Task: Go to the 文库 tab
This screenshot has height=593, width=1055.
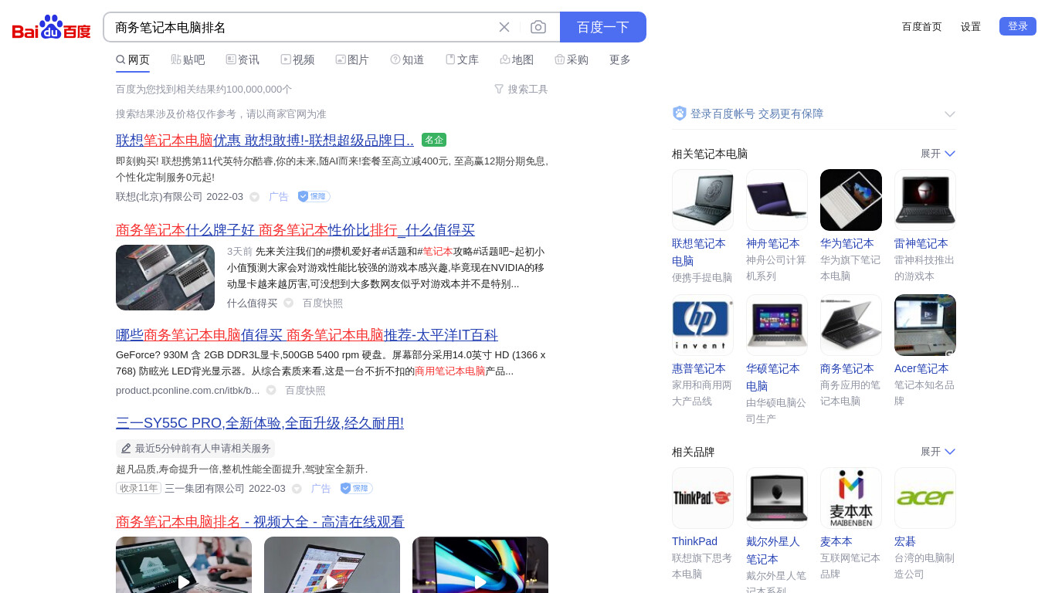Action: click(x=462, y=59)
